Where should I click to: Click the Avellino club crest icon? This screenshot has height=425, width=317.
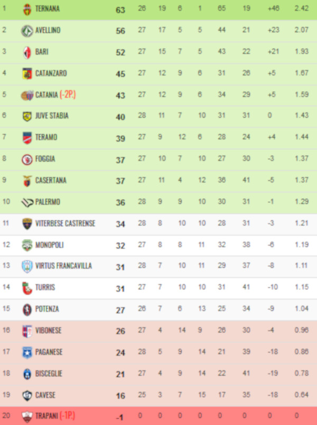pos(27,31)
